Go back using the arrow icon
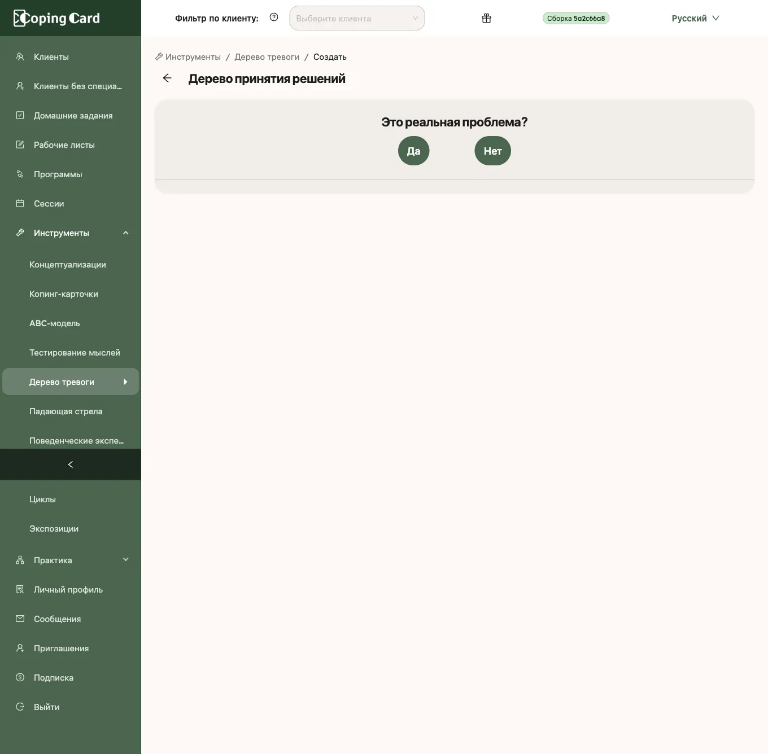The image size is (768, 754). click(167, 78)
